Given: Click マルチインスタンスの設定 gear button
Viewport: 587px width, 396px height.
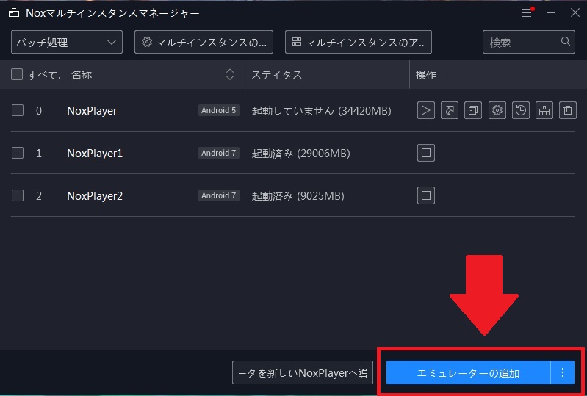Looking at the screenshot, I should 204,42.
